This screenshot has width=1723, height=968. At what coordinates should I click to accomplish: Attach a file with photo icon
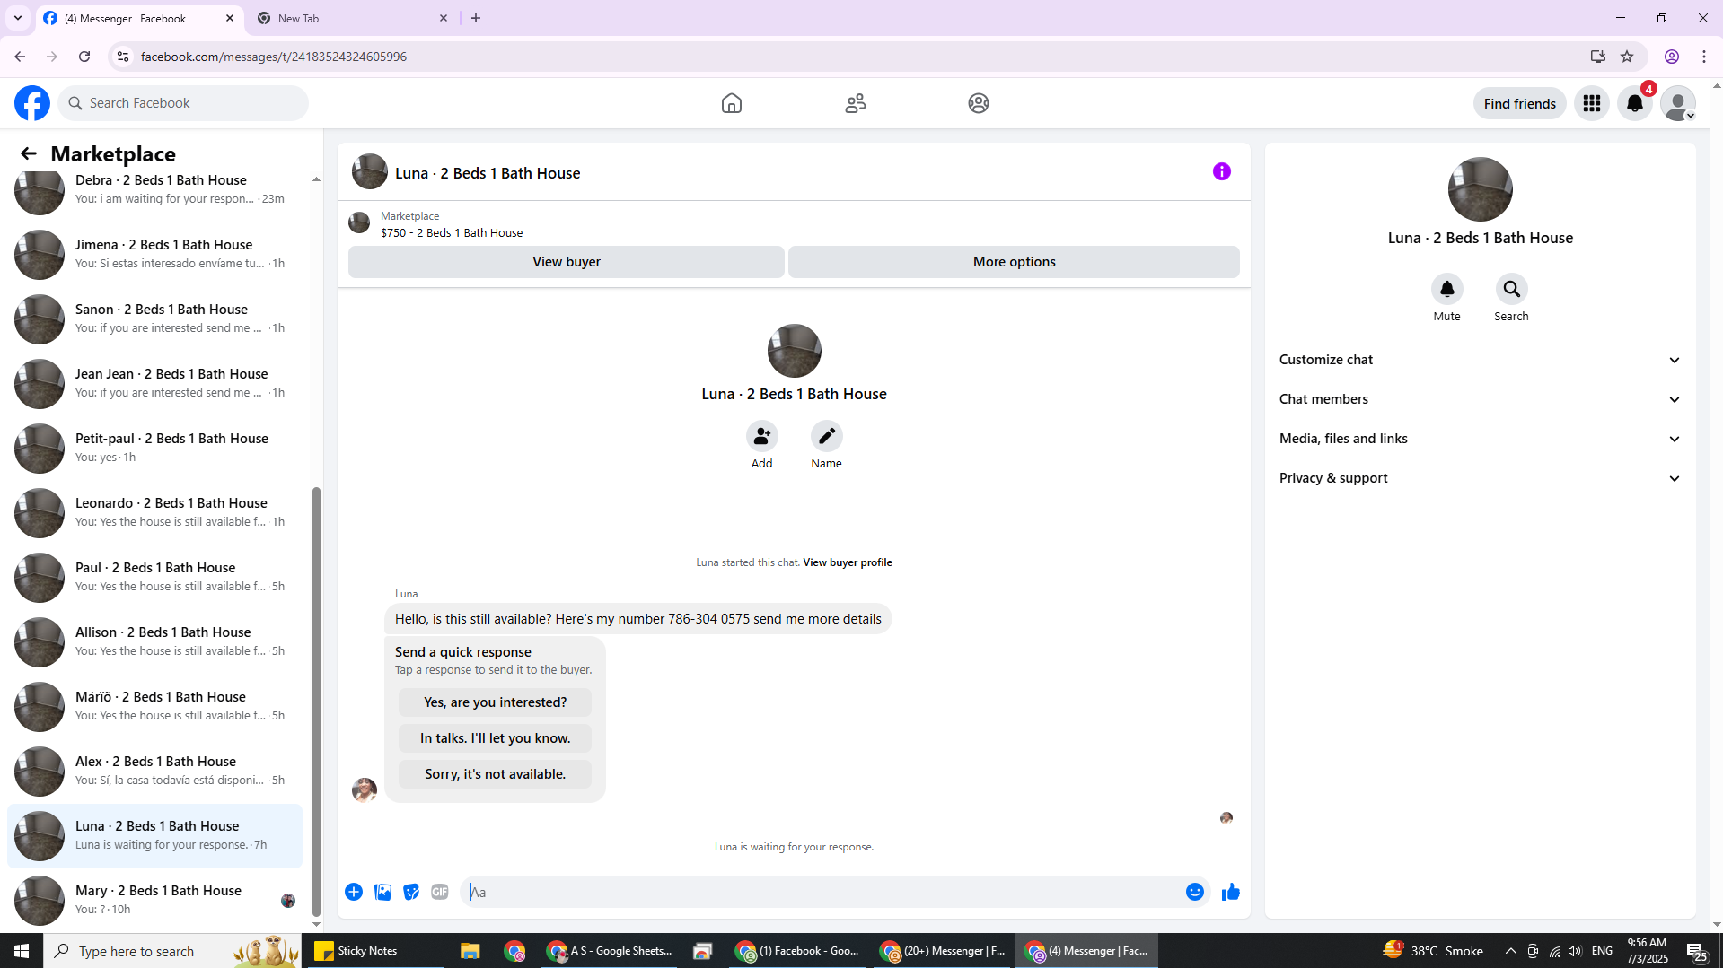point(382,892)
